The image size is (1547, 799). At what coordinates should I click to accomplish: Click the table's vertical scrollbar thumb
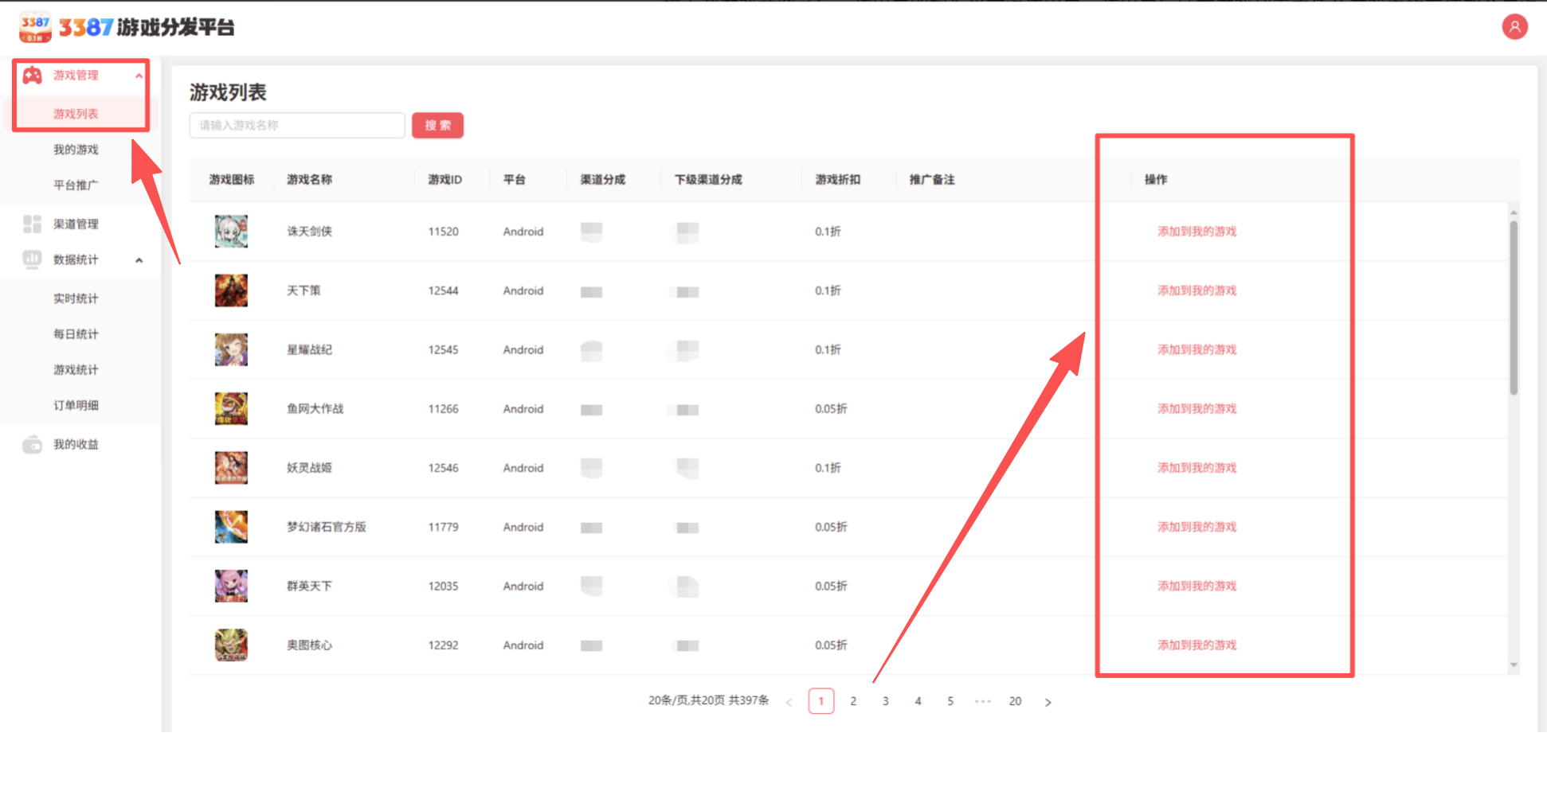(1513, 306)
